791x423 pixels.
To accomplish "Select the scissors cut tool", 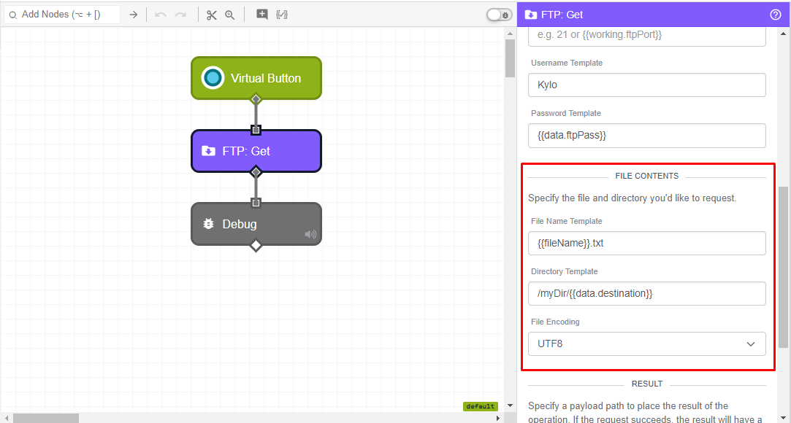I will 211,15.
